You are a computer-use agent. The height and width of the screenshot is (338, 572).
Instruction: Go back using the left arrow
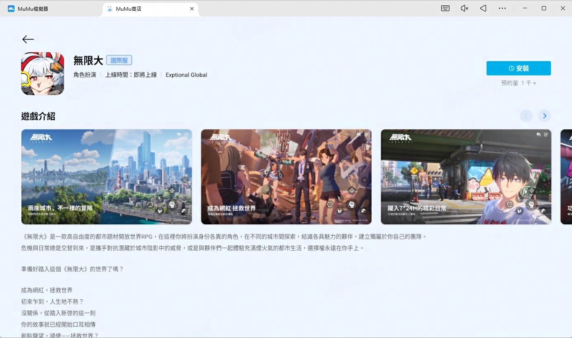(x=28, y=39)
